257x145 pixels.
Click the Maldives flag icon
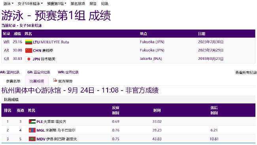coord(32,139)
